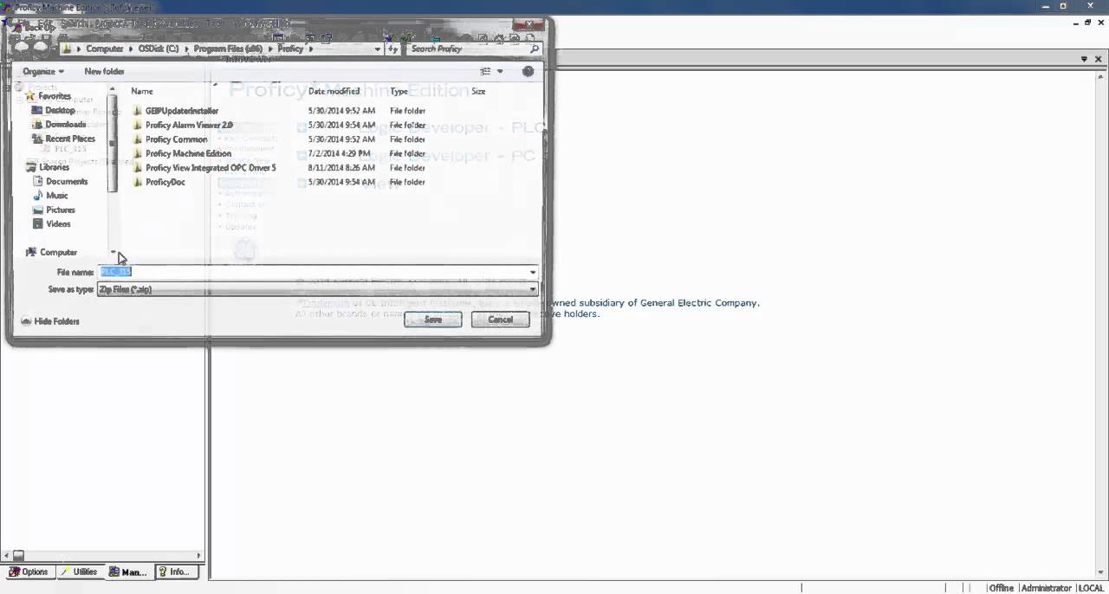This screenshot has height=594, width=1109.
Task: Open the address bar previous locations dropdown
Action: (377, 49)
